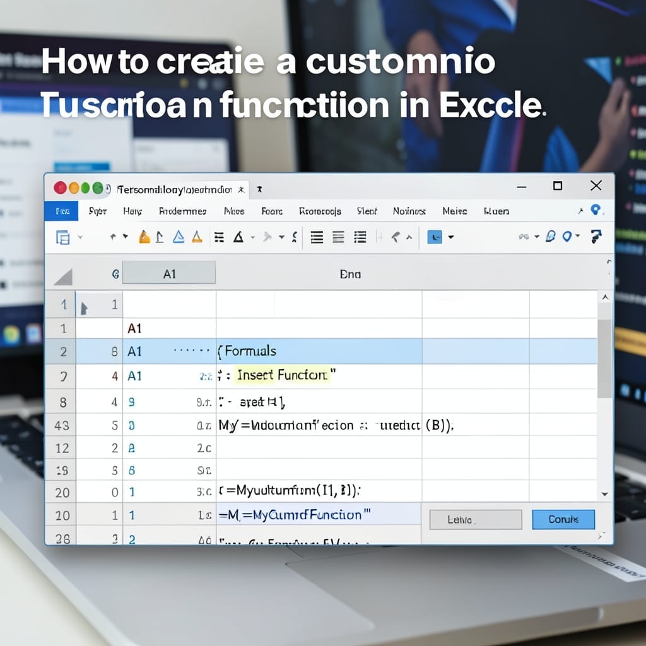Click the red circle in the title bar
The height and width of the screenshot is (646, 646).
click(x=60, y=188)
